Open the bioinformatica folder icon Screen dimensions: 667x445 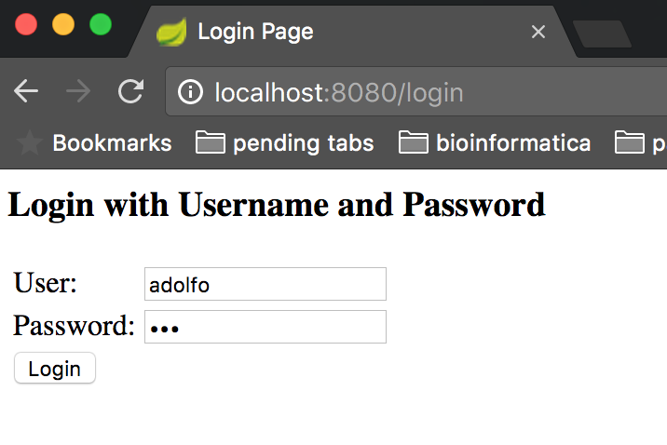(x=413, y=142)
